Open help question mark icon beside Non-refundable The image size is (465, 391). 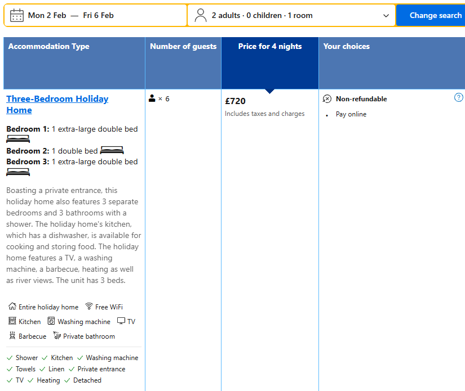pos(459,97)
